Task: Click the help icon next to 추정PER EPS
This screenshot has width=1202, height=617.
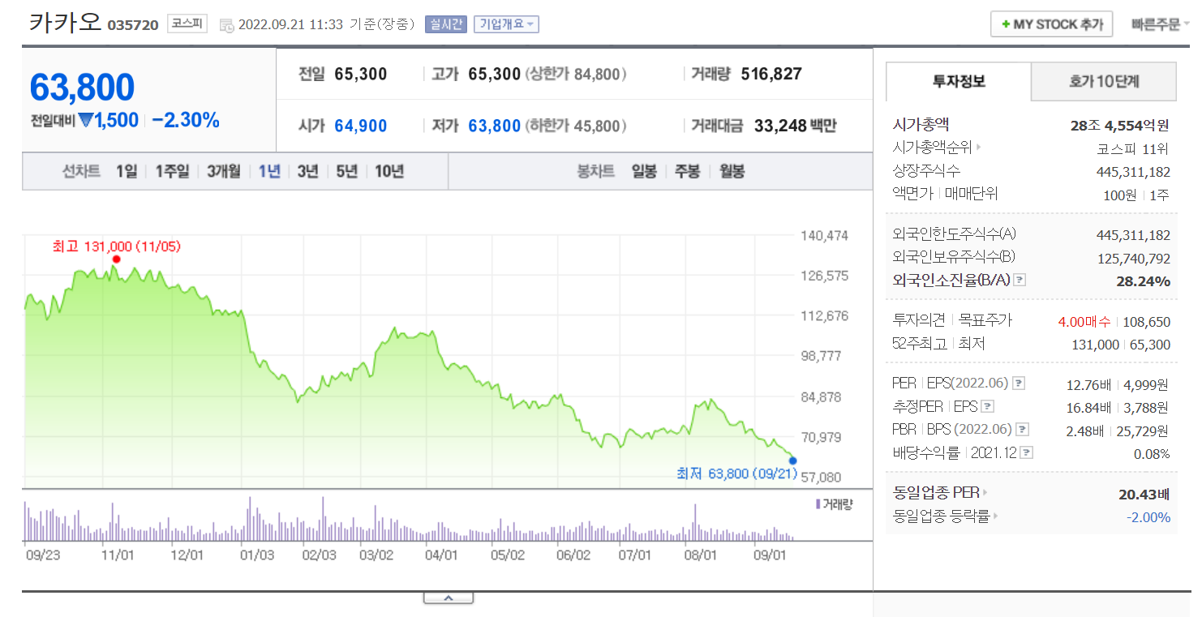Action: tap(988, 406)
